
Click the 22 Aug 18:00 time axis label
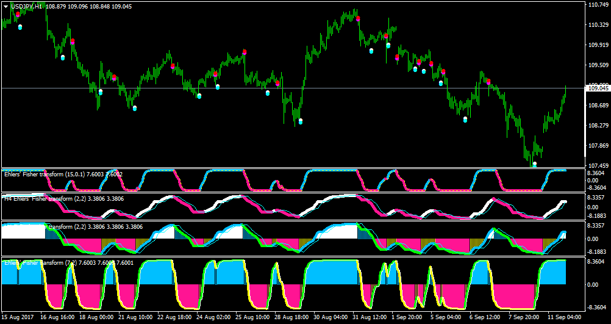coord(174,317)
